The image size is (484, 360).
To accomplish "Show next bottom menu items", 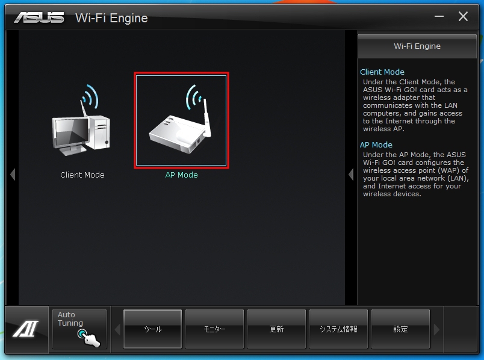I will pos(436,329).
